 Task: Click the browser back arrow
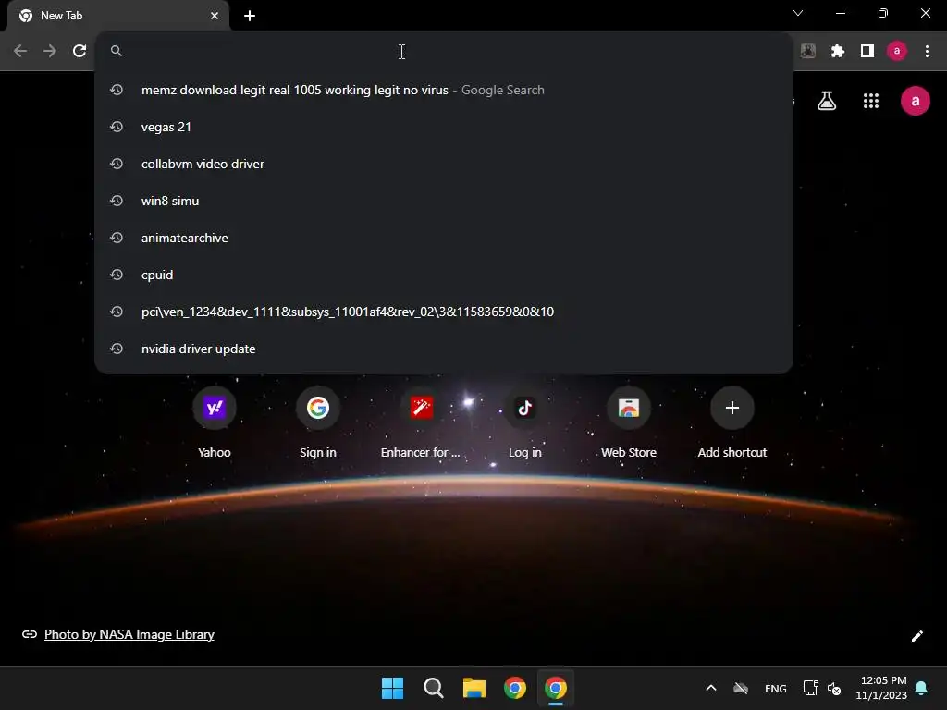(x=20, y=51)
